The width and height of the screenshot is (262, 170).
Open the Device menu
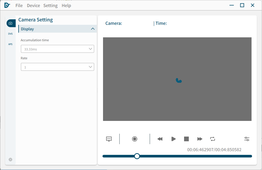(x=33, y=5)
